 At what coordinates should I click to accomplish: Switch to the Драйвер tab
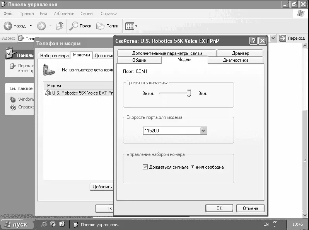point(240,53)
